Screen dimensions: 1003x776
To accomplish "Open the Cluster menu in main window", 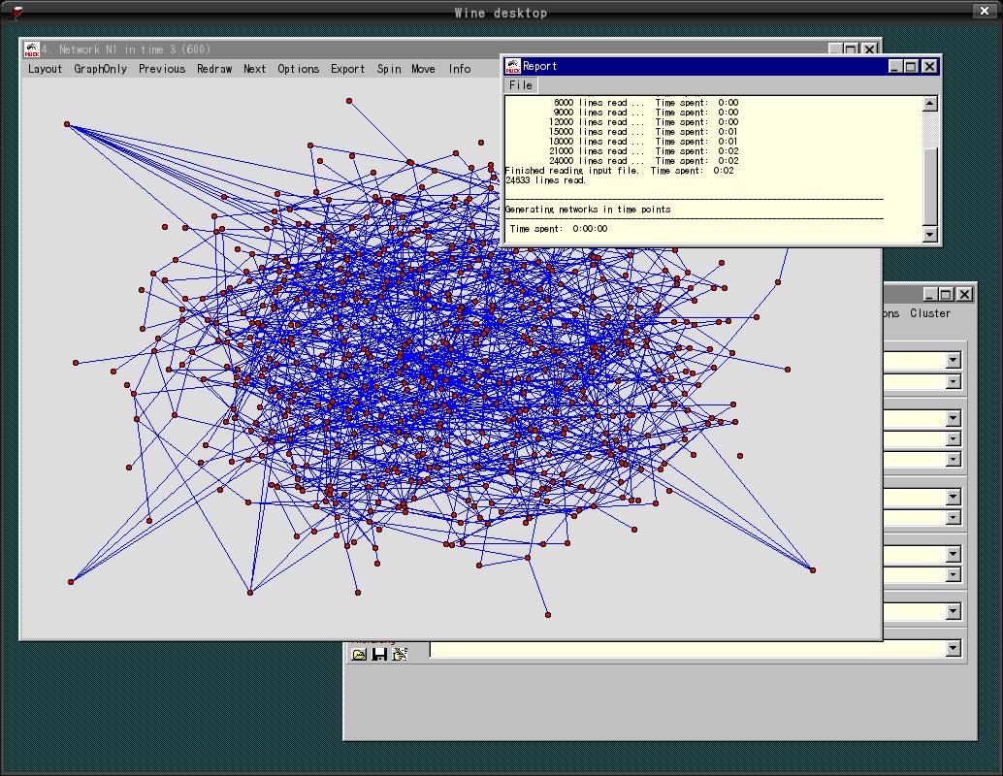I will click(929, 313).
